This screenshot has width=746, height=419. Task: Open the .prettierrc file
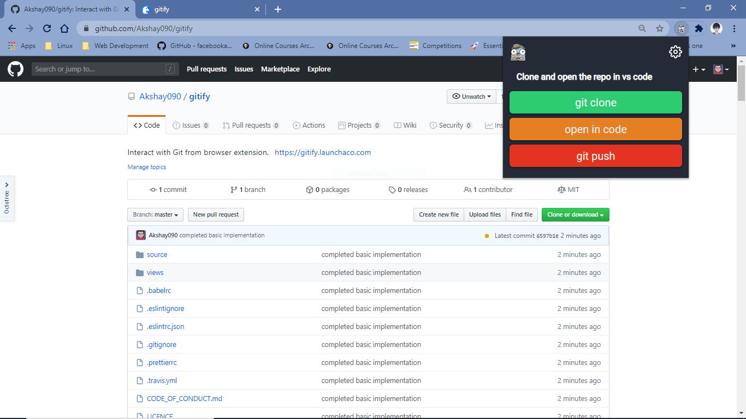pos(162,362)
